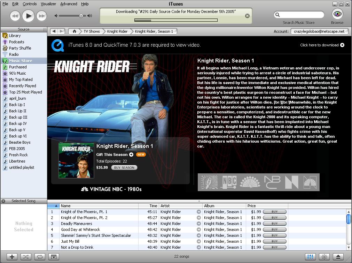352x263 pixels.
Task: Start playback with the Play button
Action: [x=29, y=16]
